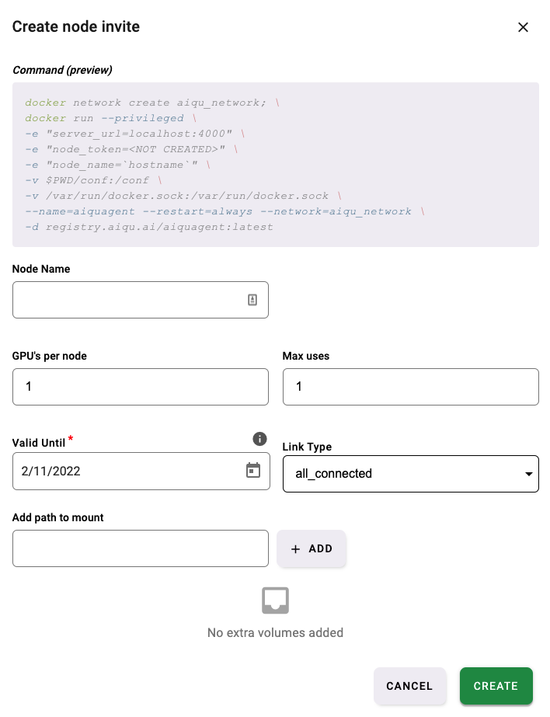Screen dimensions: 550x717
Task: Click the CREATE button
Action: (496, 686)
